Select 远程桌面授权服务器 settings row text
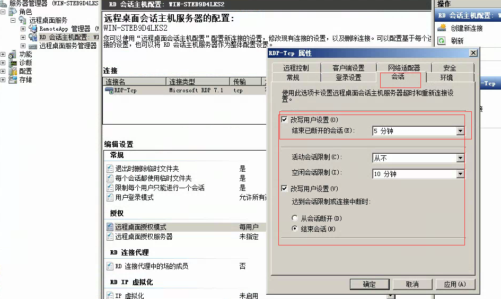 (x=144, y=236)
